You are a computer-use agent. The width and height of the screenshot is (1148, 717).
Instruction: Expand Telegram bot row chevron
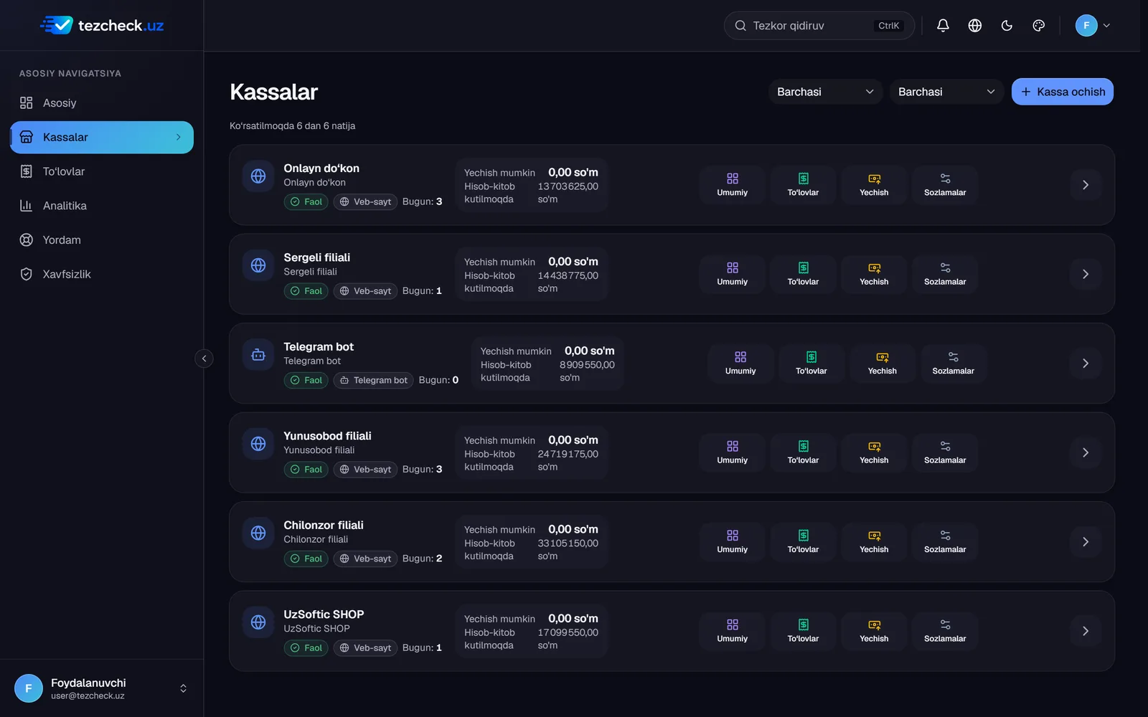(1086, 364)
